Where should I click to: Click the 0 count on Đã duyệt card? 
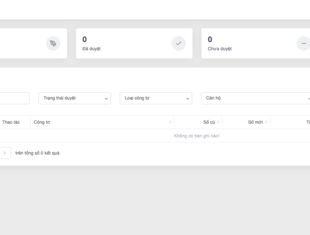(x=85, y=39)
